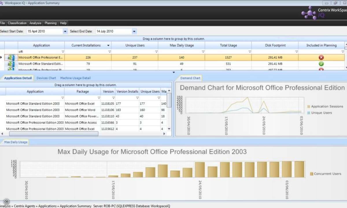This screenshot has width=347, height=208.
Task: Sort by the Package column header
Action: coord(82,92)
